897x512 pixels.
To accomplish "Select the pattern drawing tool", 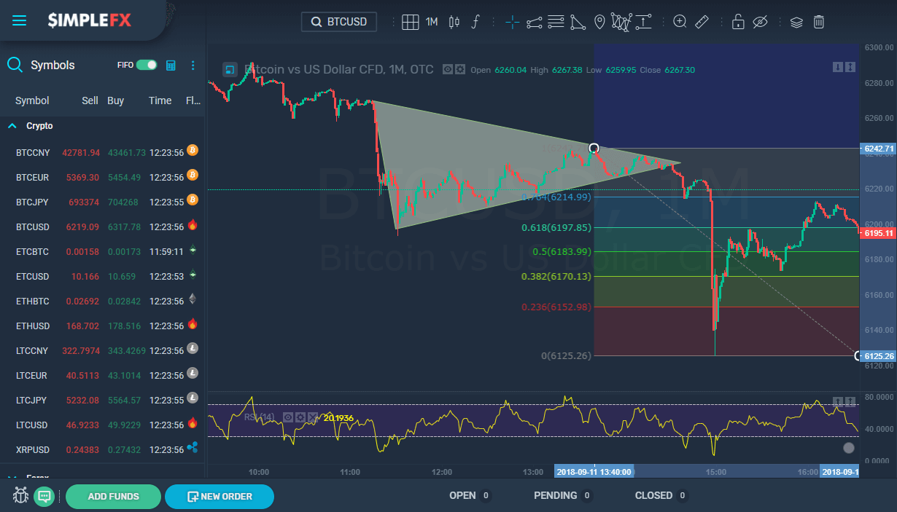I will click(x=621, y=22).
